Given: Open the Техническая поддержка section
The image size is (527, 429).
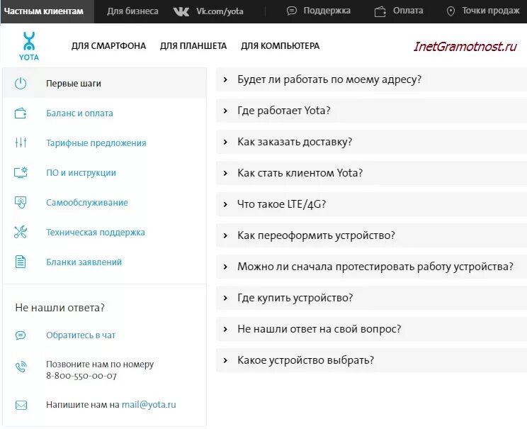Looking at the screenshot, I should coord(96,232).
